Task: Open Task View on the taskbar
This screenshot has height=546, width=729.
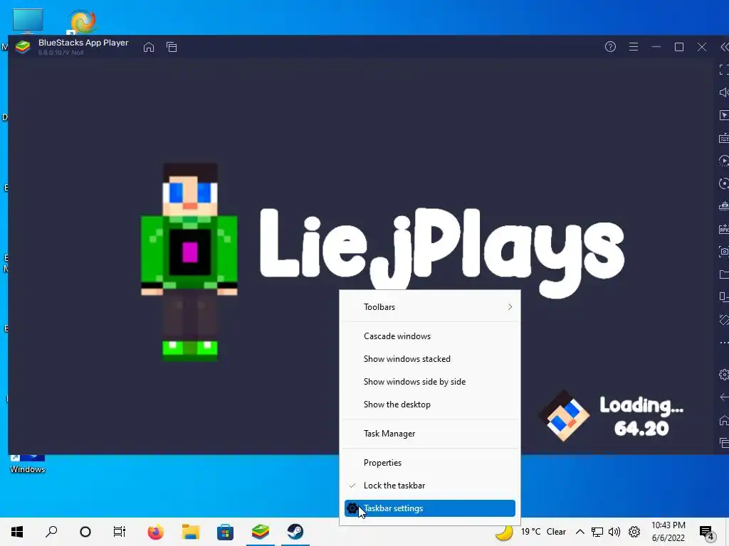Action: pyautogui.click(x=120, y=532)
